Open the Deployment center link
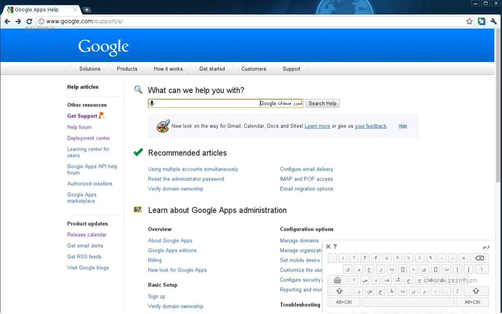Image resolution: width=502 pixels, height=314 pixels. (x=89, y=138)
